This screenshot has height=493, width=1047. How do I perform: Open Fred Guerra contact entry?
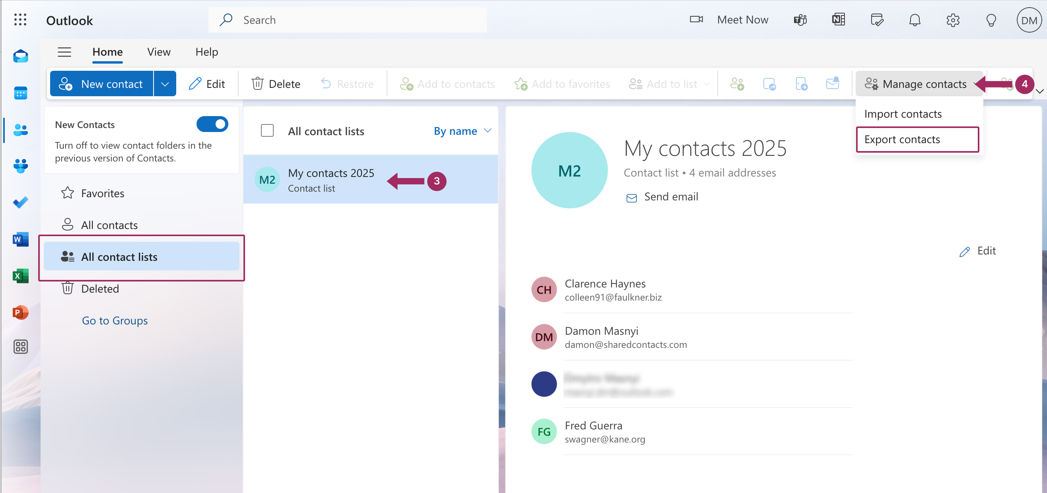pos(691,432)
